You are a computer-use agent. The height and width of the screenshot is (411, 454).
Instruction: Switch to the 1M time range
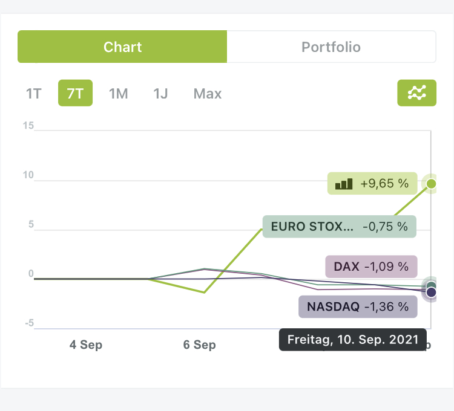click(x=118, y=94)
